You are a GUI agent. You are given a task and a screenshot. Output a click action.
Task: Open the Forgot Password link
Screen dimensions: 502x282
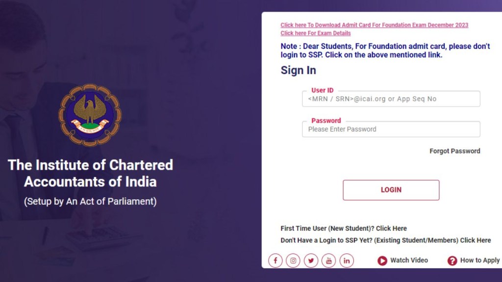[x=454, y=151]
